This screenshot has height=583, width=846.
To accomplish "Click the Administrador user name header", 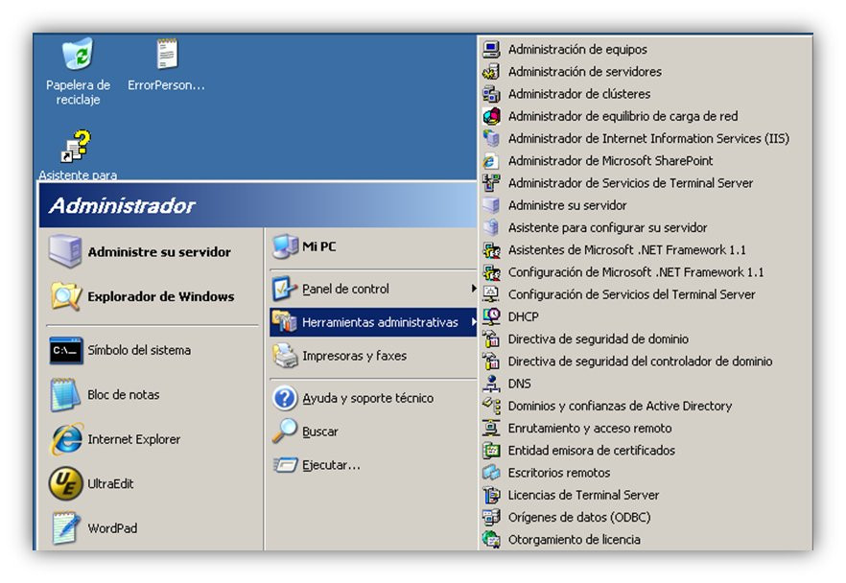I will (x=122, y=205).
